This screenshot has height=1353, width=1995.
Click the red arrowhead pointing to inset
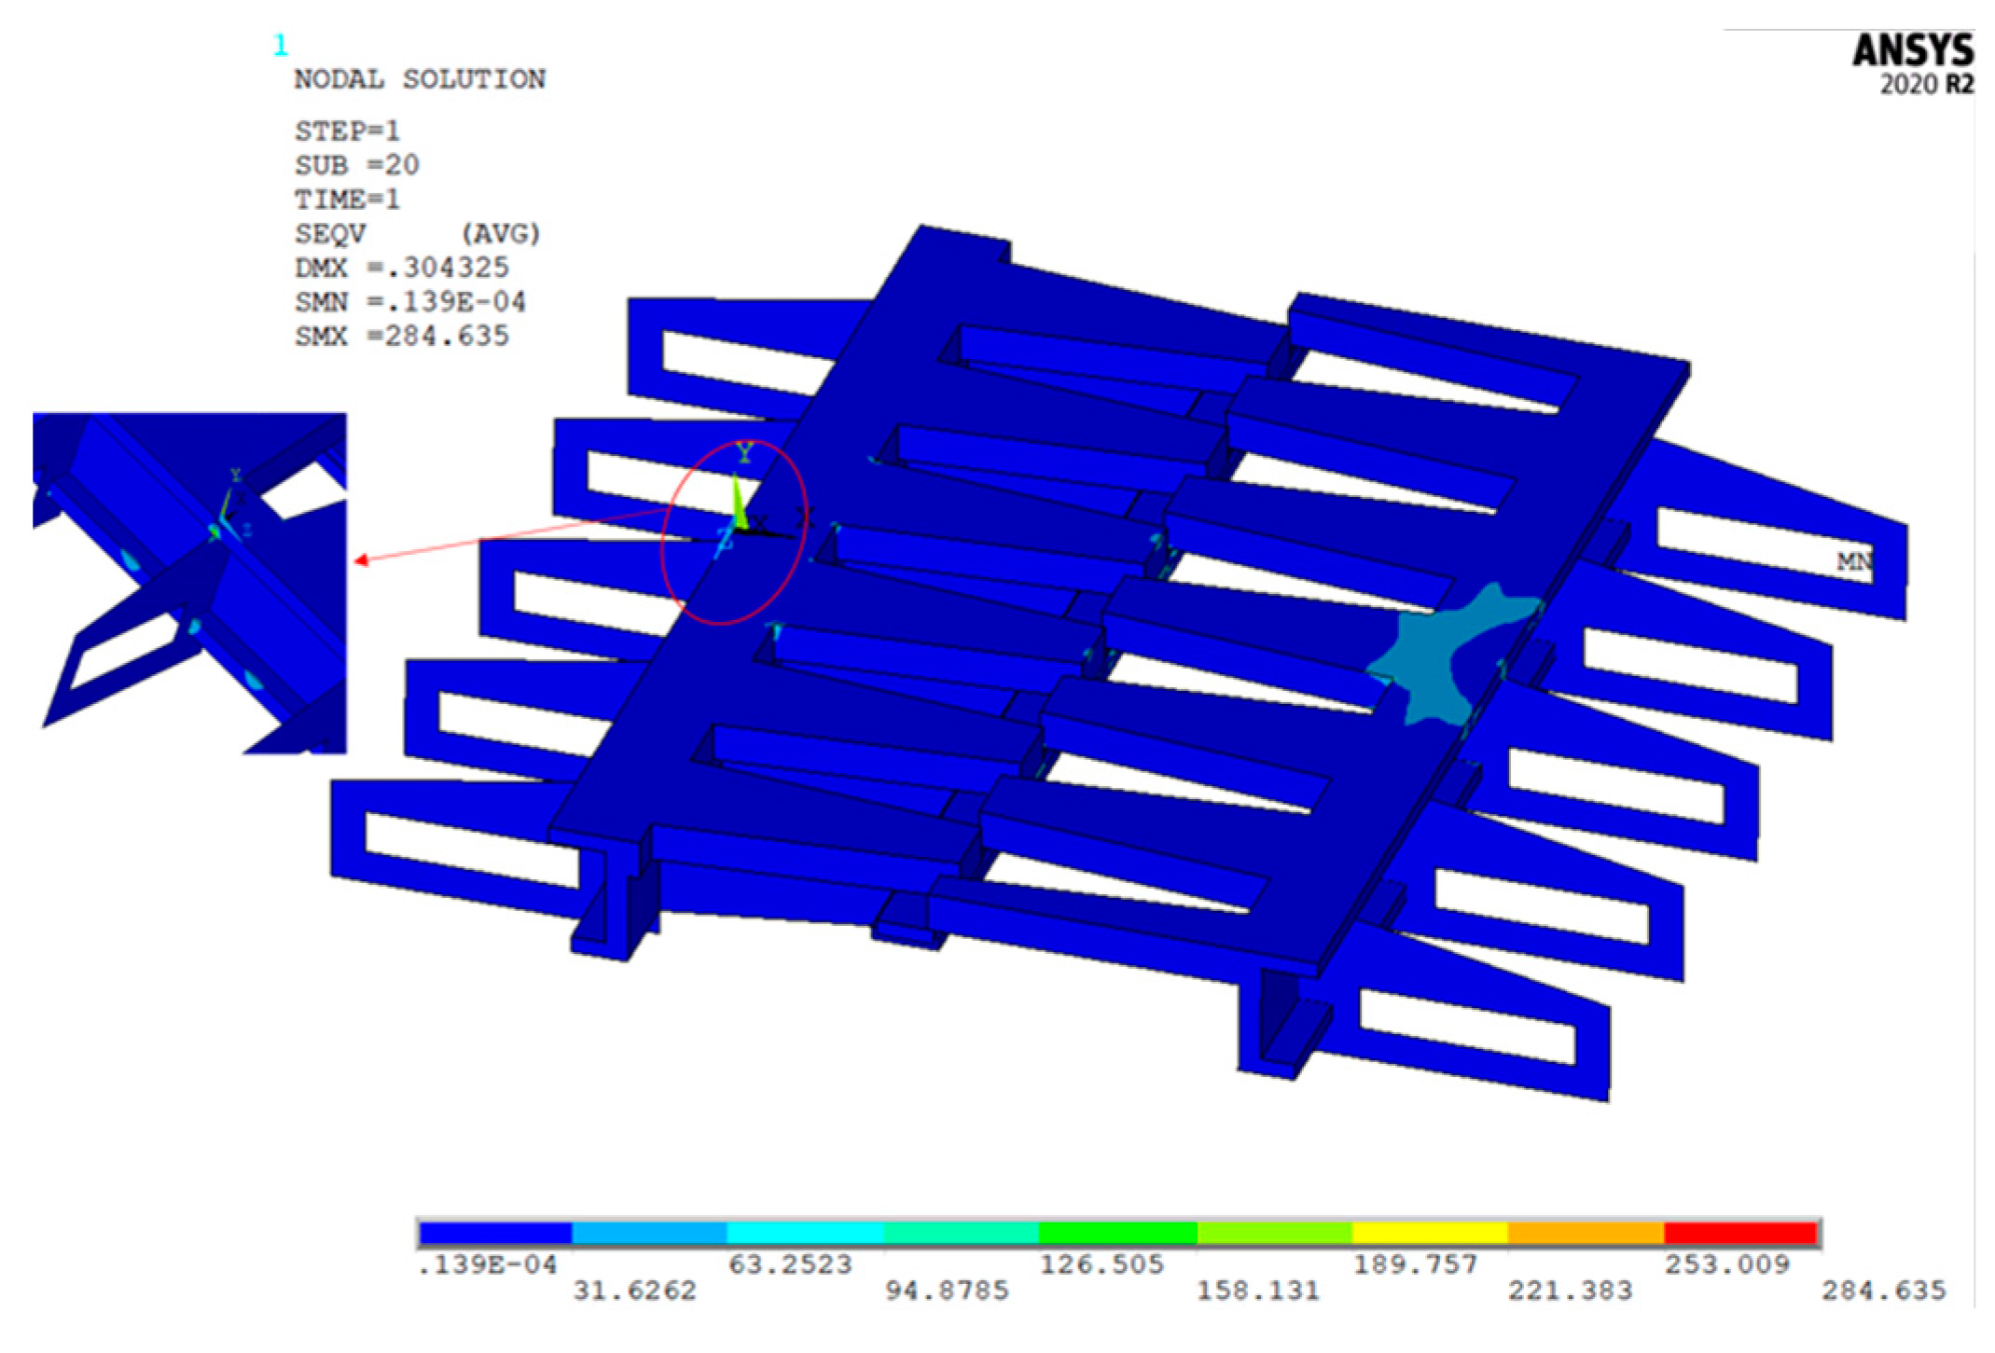(x=362, y=559)
